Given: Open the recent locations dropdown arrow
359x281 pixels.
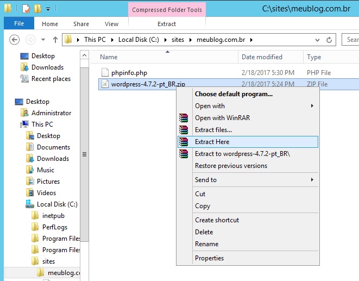Looking at the screenshot, I should click(x=43, y=40).
